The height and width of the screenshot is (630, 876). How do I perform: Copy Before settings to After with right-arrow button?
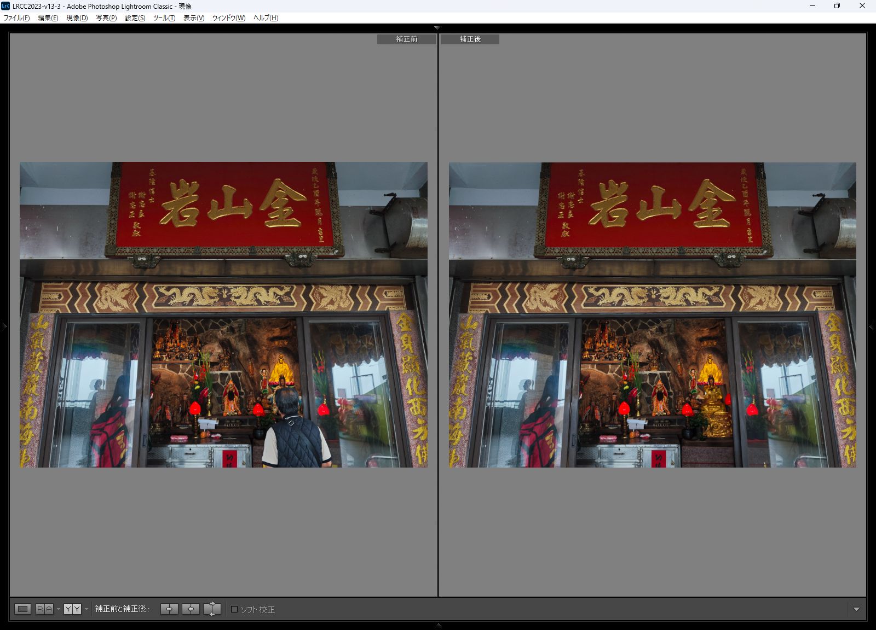click(169, 609)
